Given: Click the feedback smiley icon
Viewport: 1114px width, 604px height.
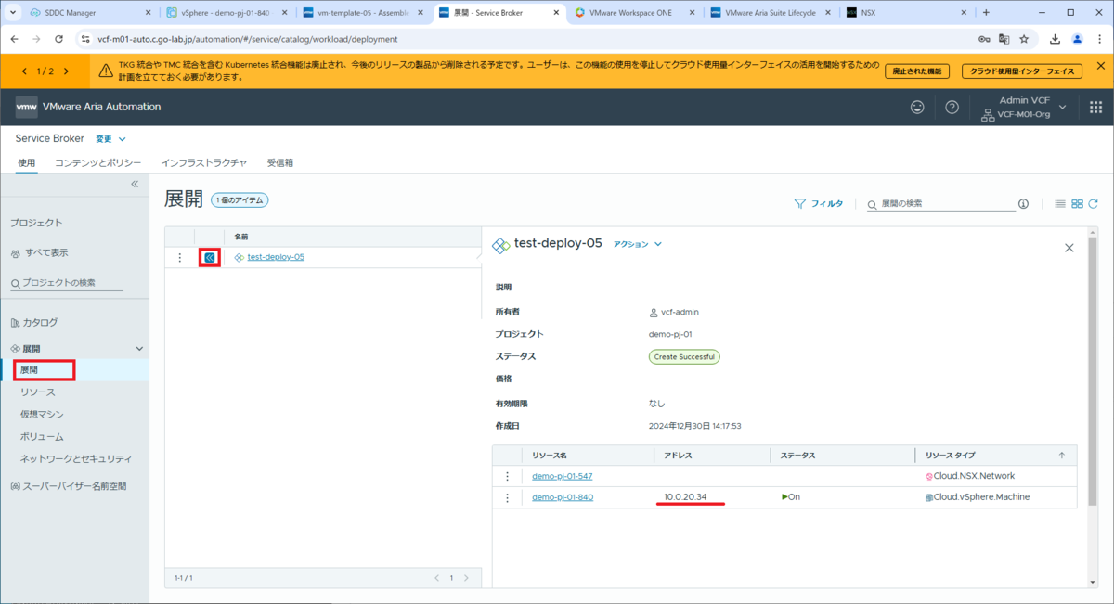Looking at the screenshot, I should tap(917, 107).
